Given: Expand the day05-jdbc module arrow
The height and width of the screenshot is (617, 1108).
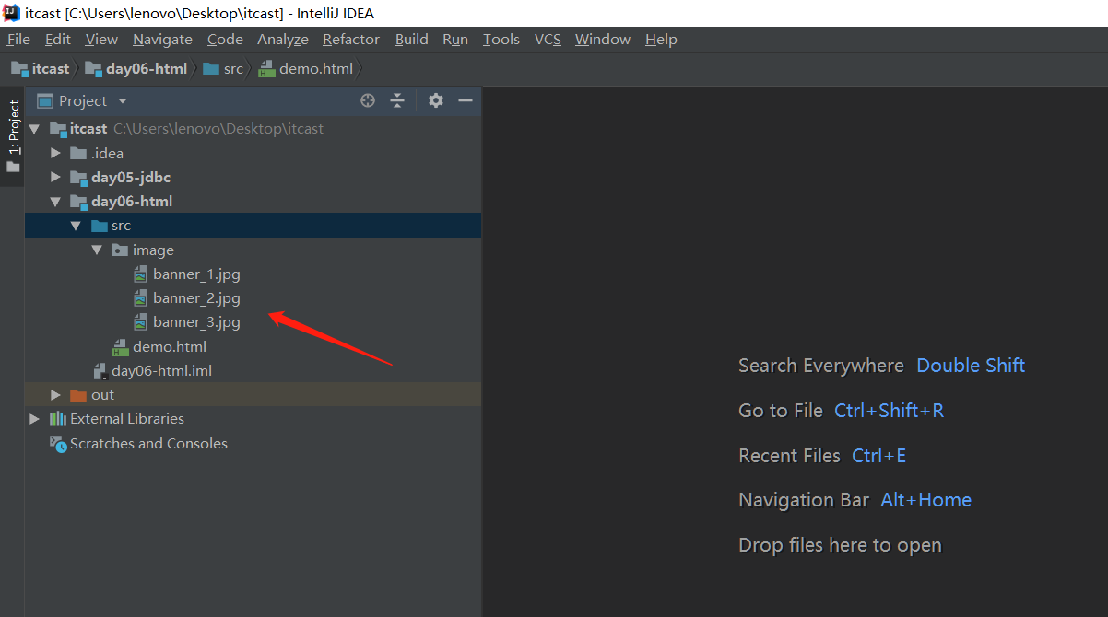Looking at the screenshot, I should [56, 177].
